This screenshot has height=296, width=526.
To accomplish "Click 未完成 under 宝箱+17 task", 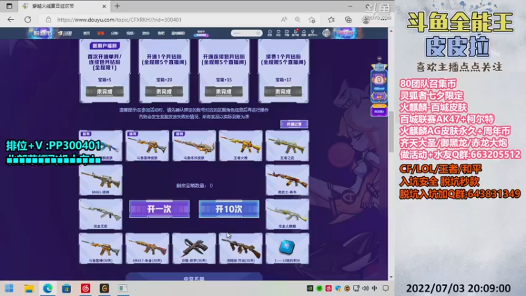I will click(x=283, y=91).
